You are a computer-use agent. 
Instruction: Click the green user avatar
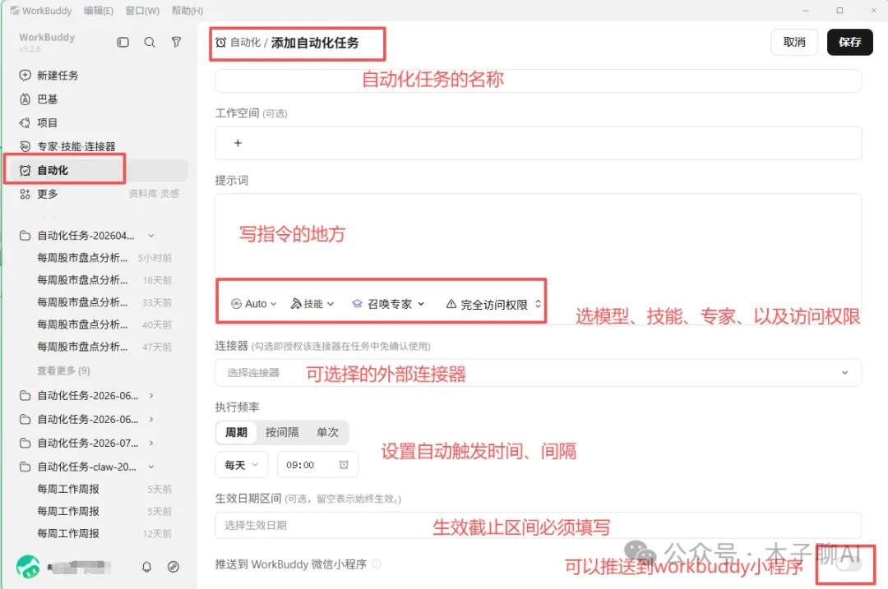pyautogui.click(x=28, y=566)
